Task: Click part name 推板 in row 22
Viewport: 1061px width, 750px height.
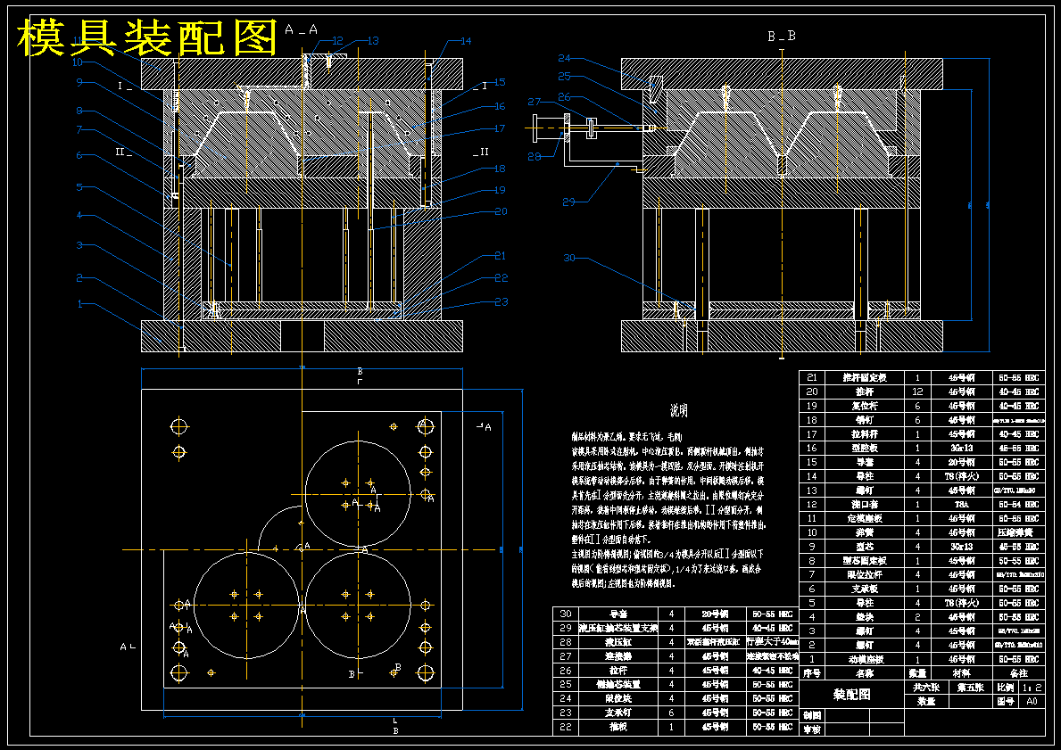Action: coord(618,727)
